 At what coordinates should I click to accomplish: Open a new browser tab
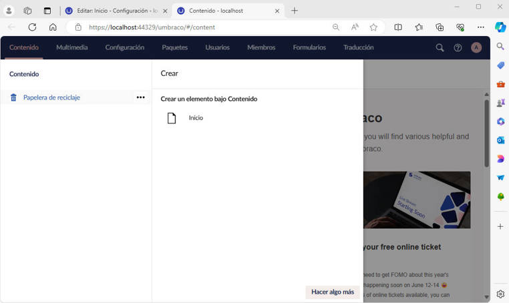tap(295, 11)
